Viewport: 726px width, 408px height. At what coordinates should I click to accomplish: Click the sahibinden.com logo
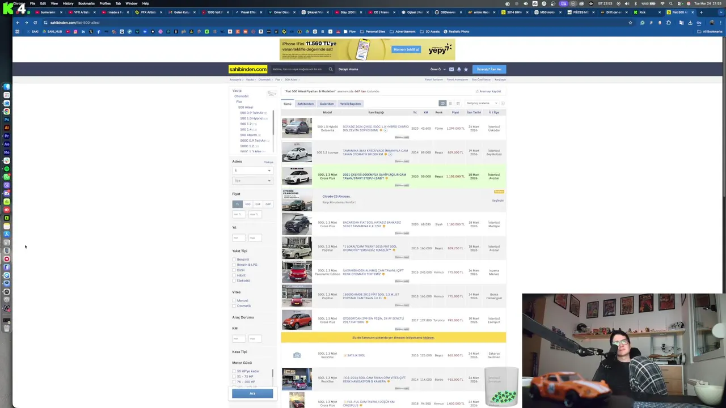tap(248, 69)
